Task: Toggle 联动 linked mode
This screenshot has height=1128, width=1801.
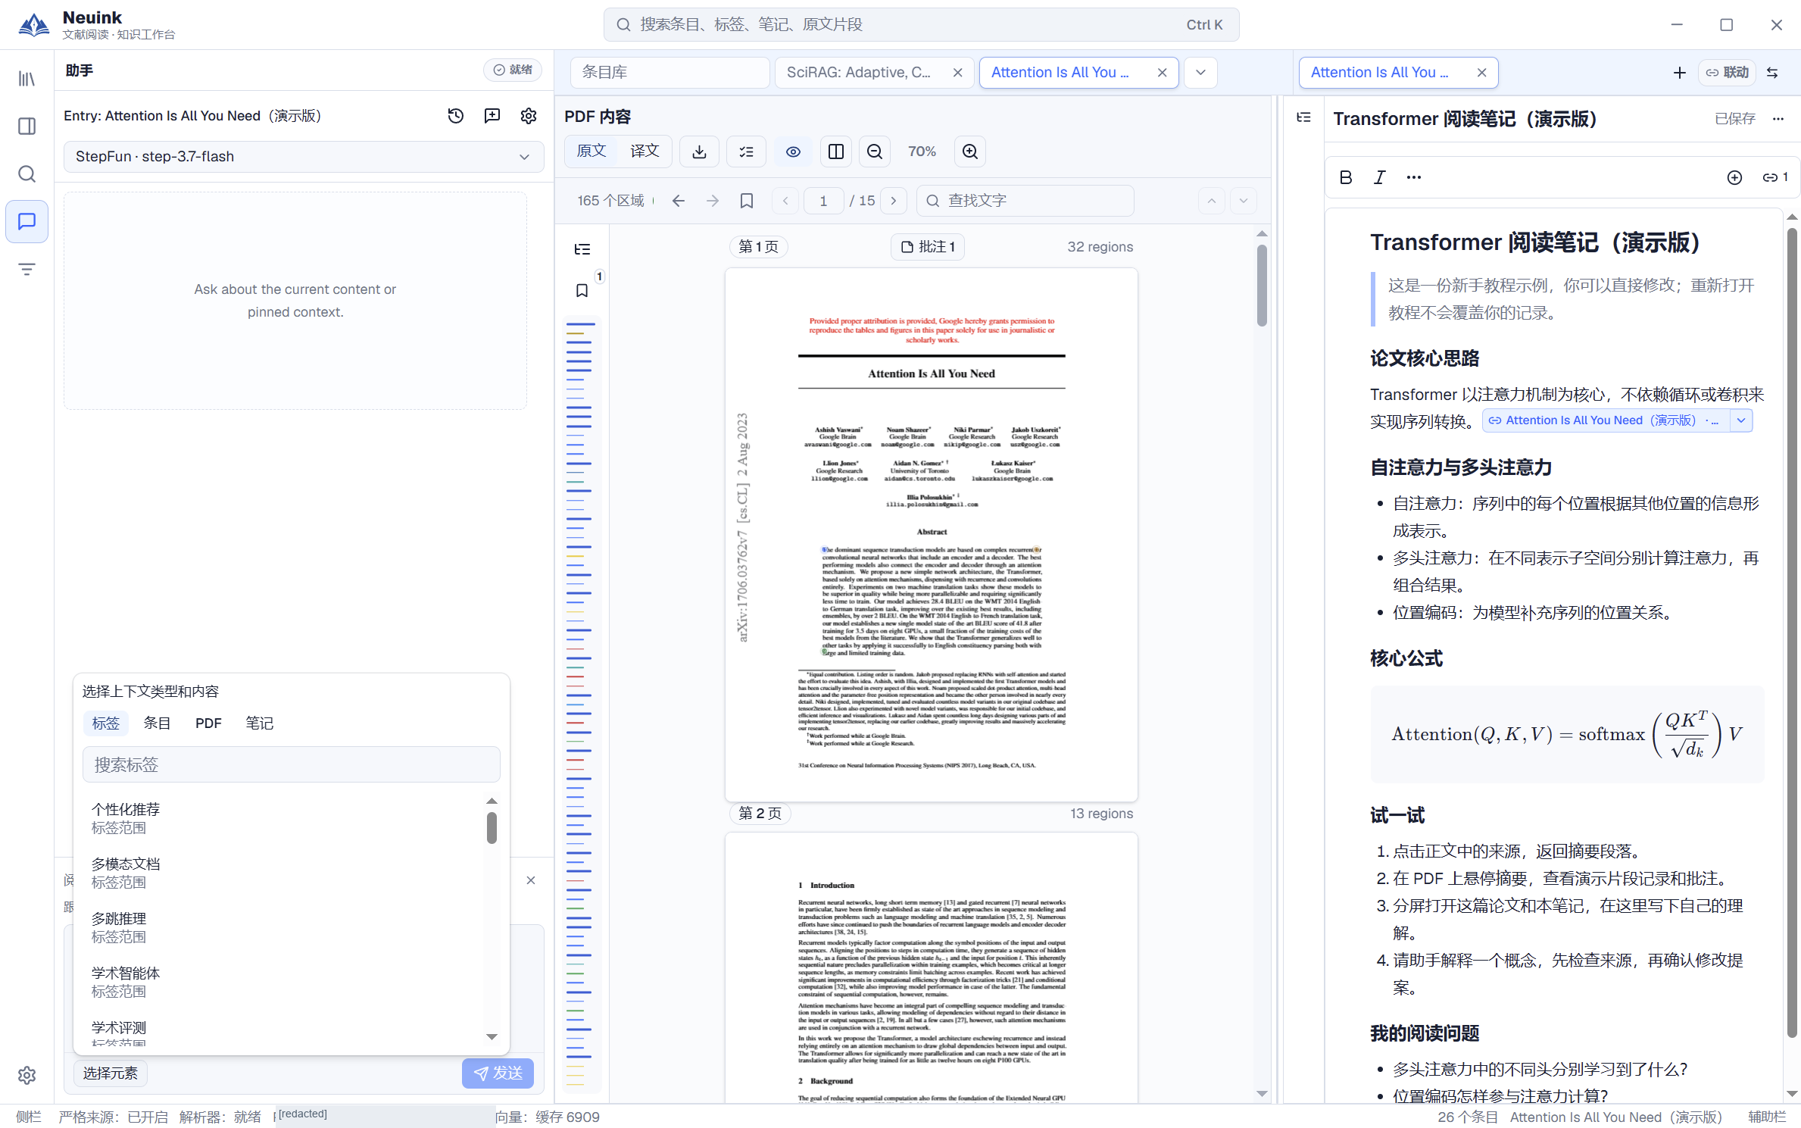Action: pos(1727,72)
